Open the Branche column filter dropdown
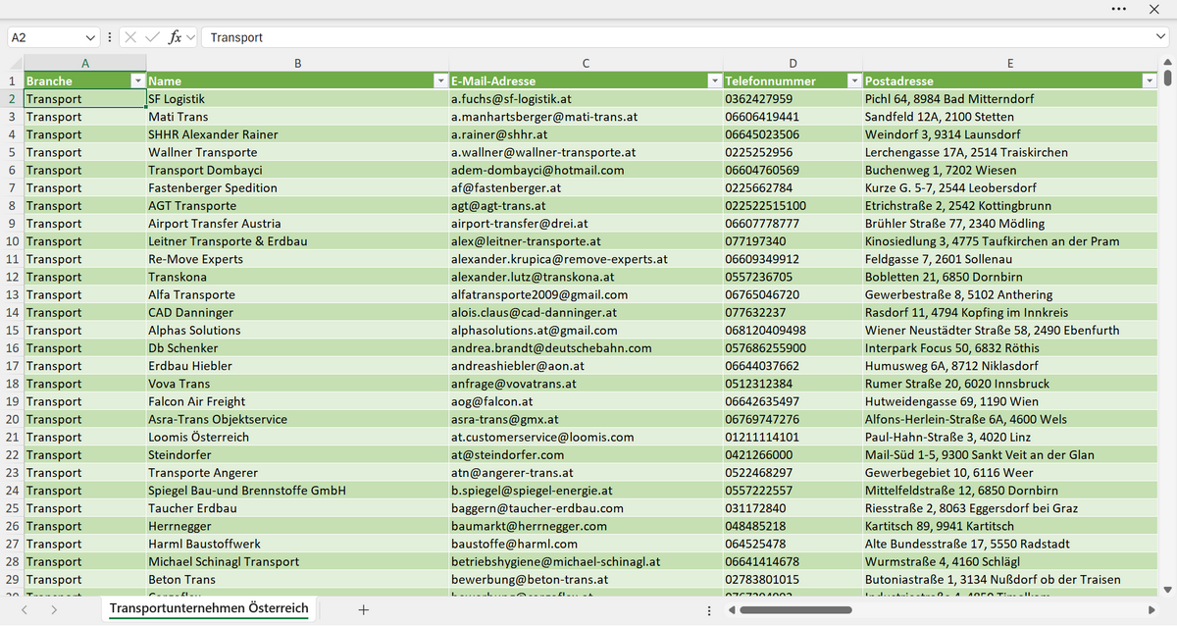This screenshot has height=626, width=1177. click(138, 81)
